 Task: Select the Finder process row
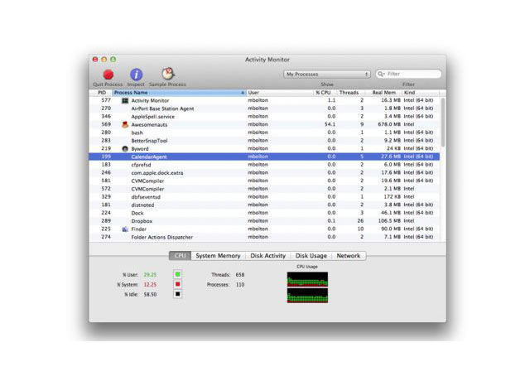point(264,229)
